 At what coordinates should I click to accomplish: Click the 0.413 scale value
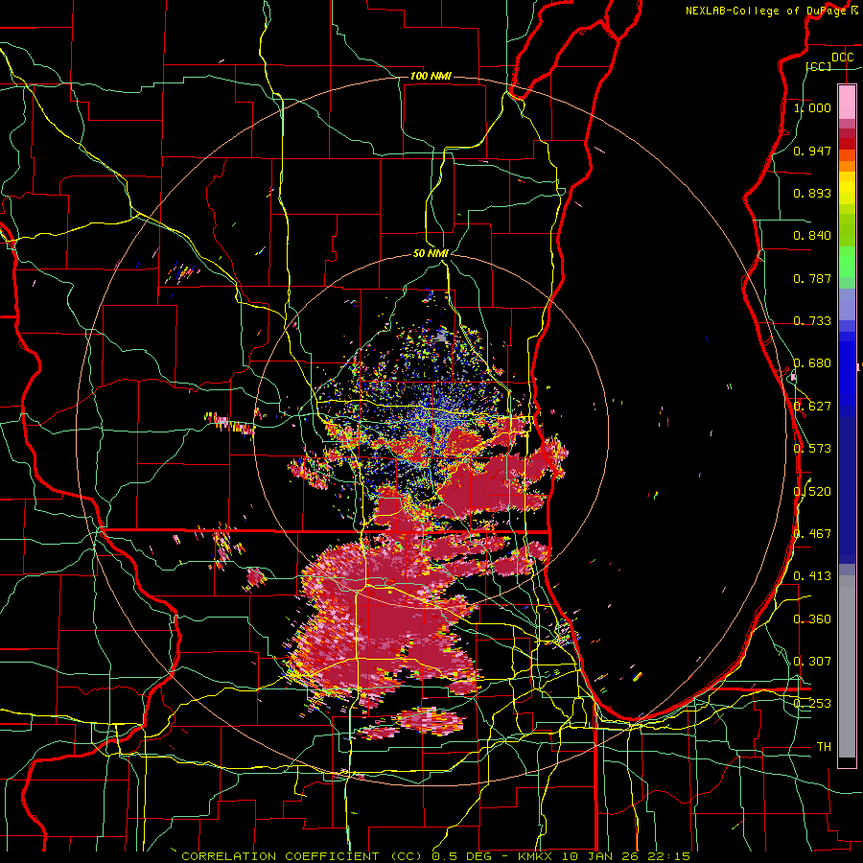pos(812,576)
